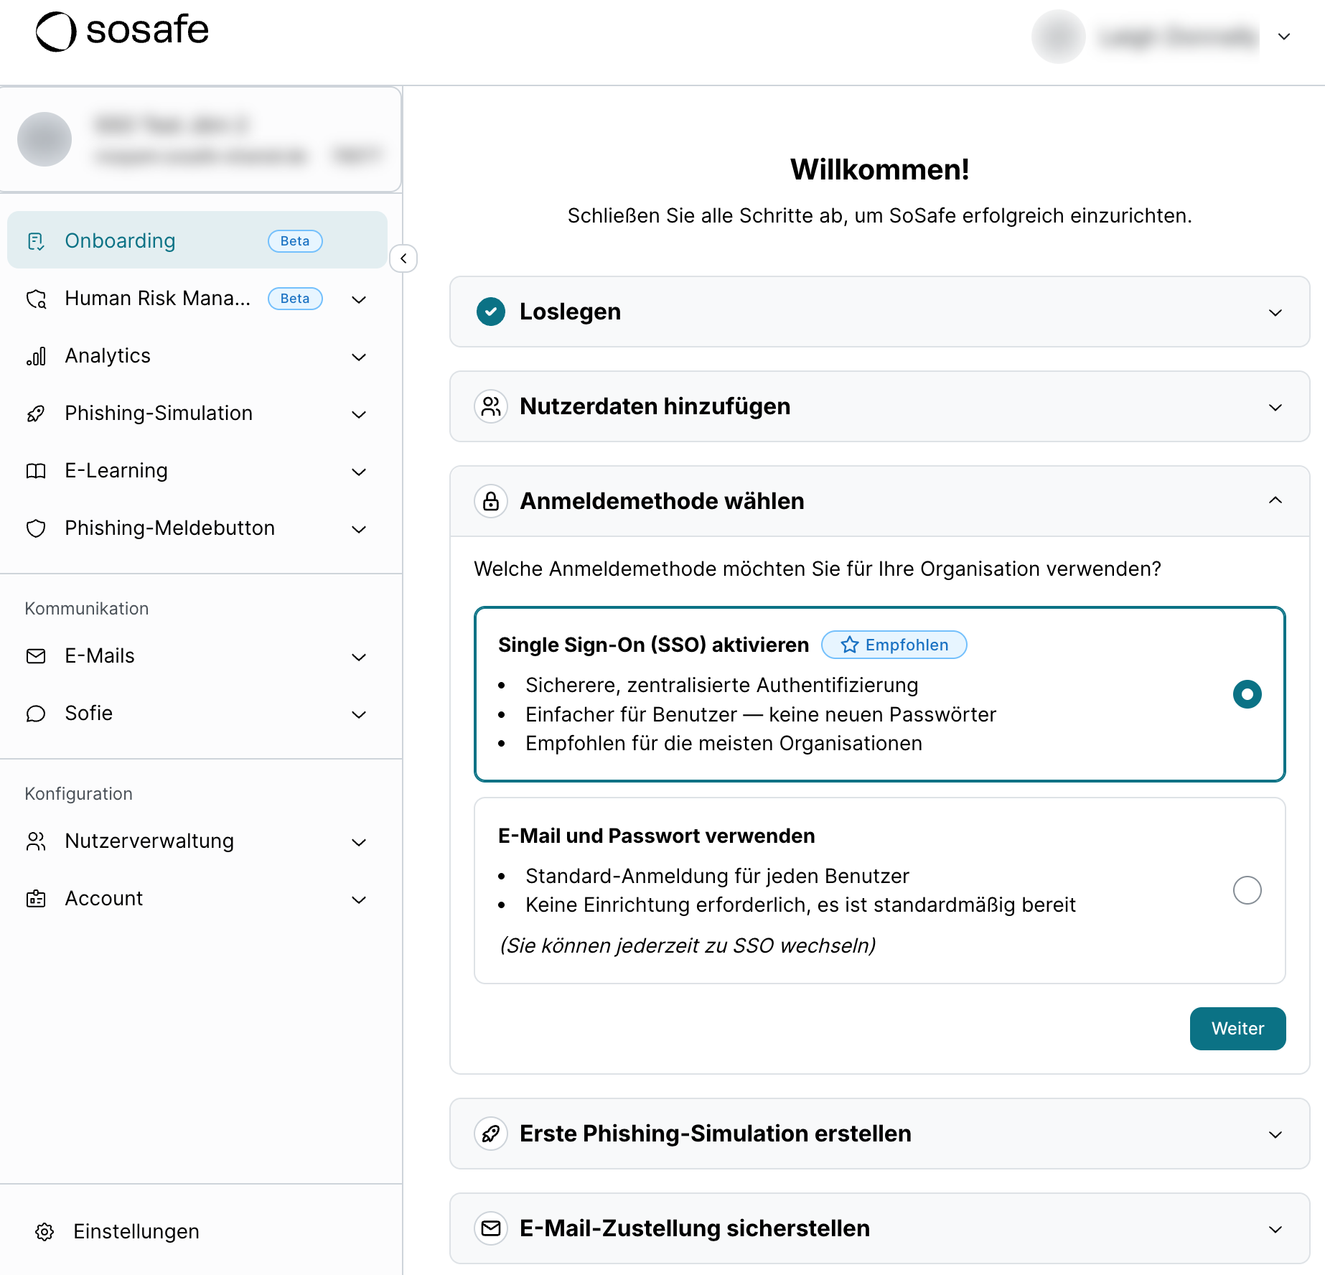Open the Onboarding menu item

(121, 240)
